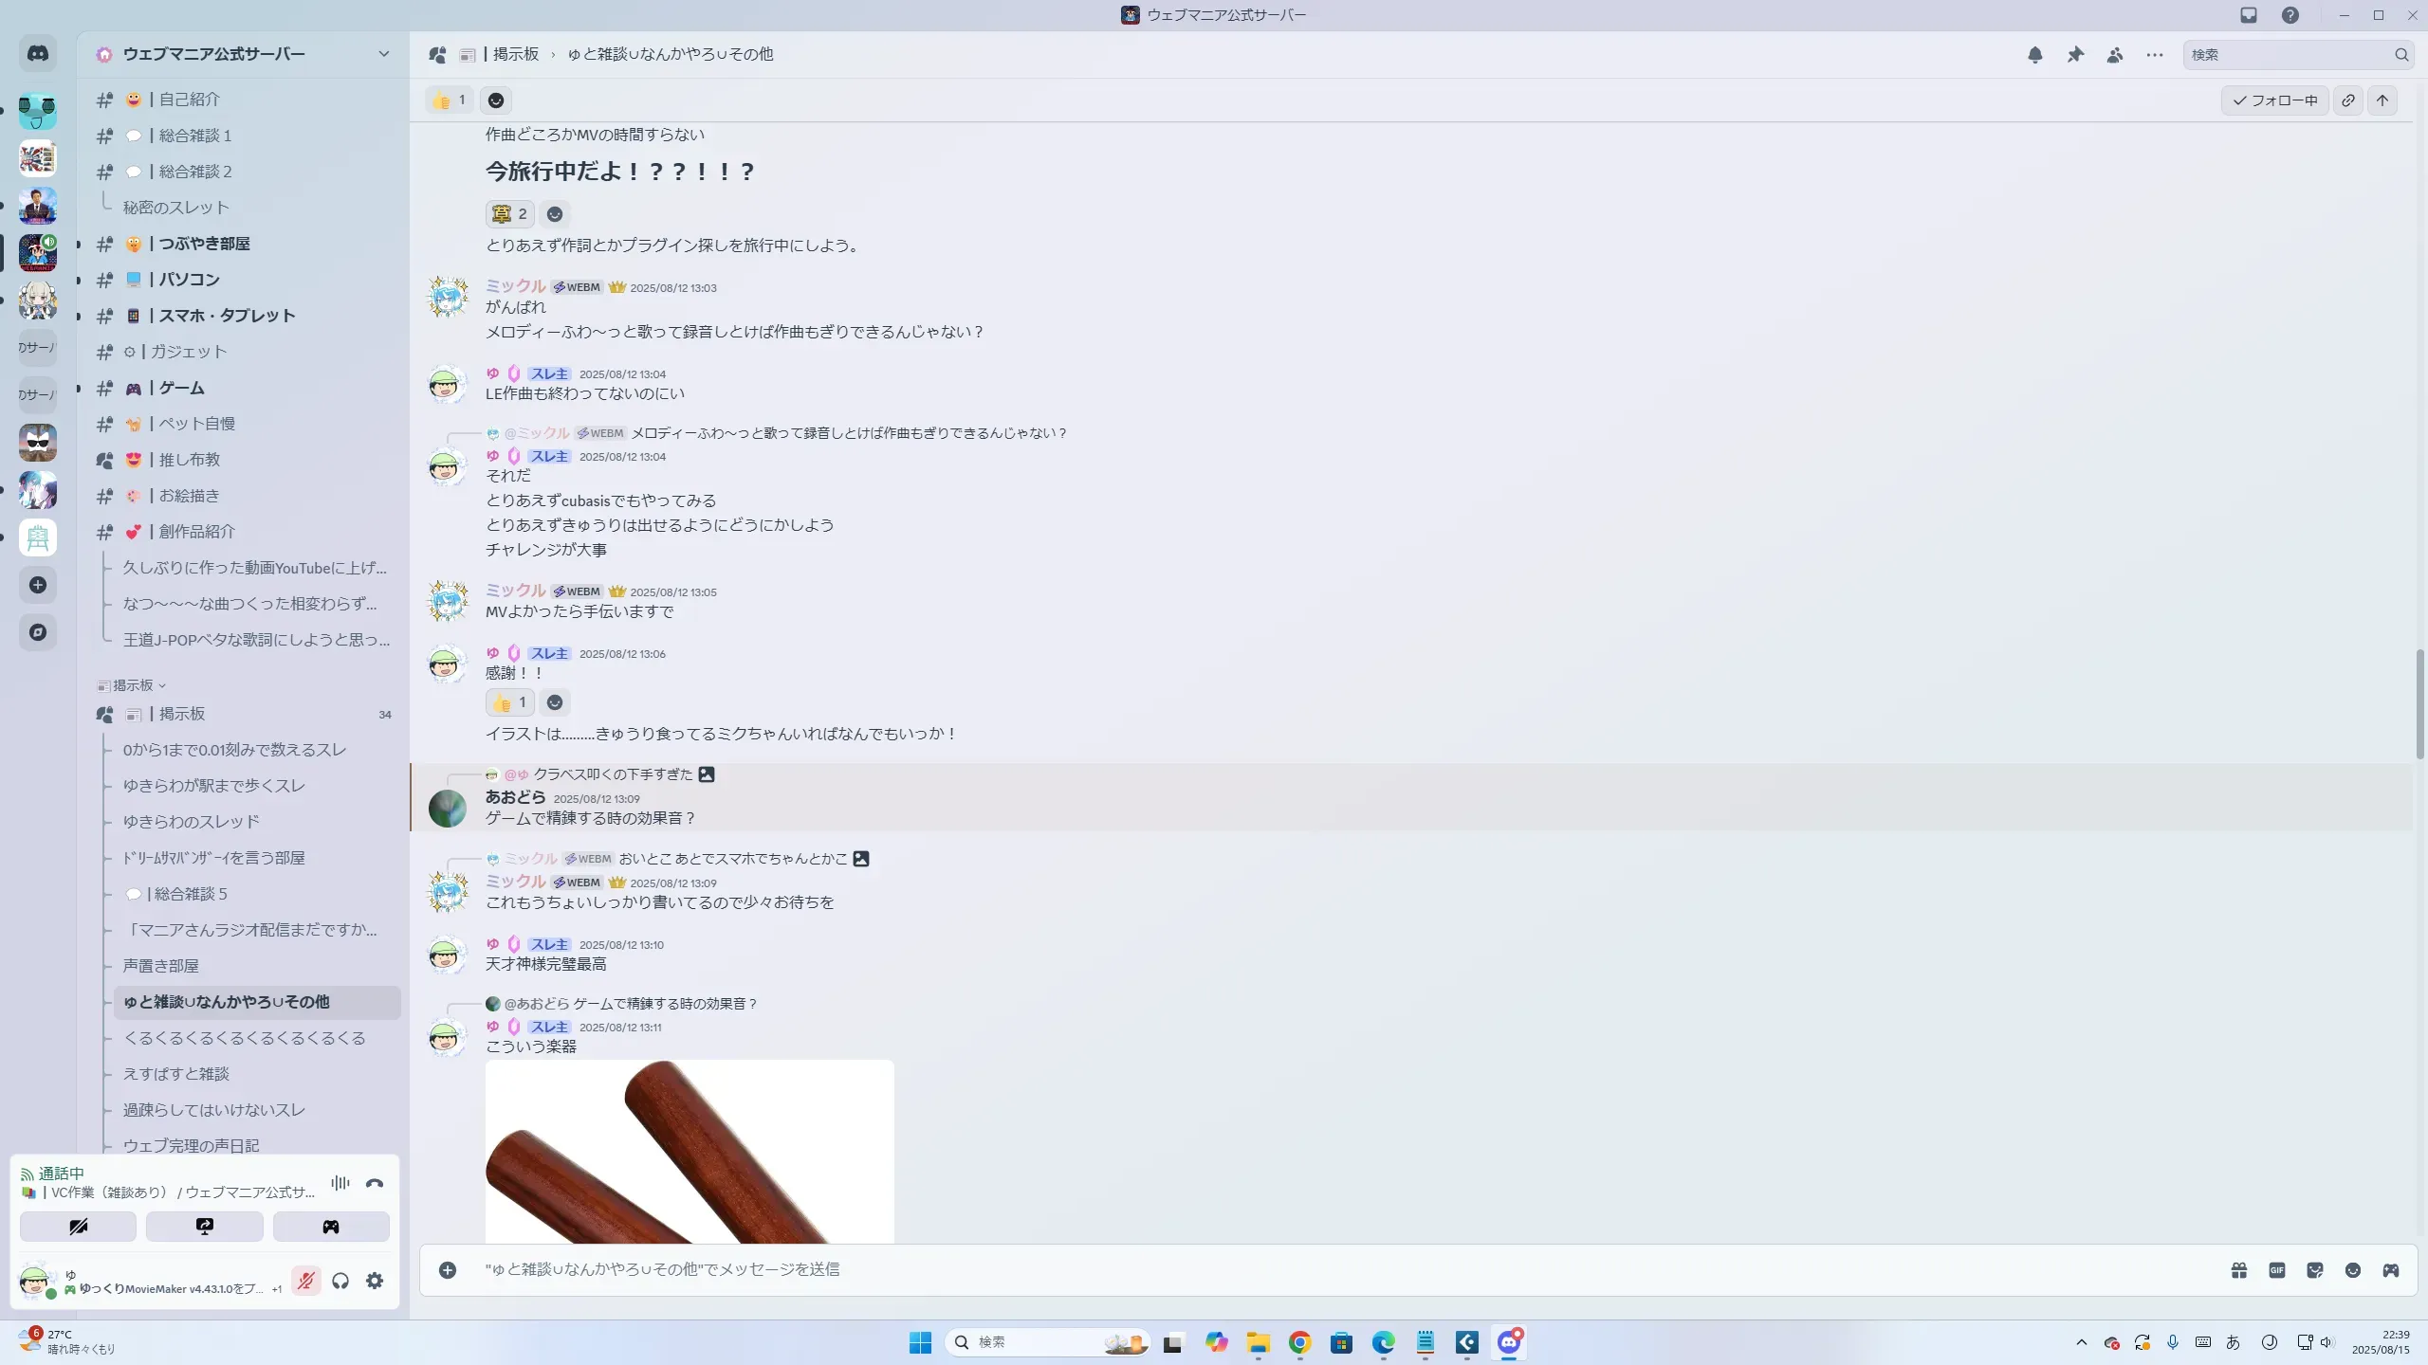
Task: Open user settings gear icon
Action: (x=375, y=1282)
